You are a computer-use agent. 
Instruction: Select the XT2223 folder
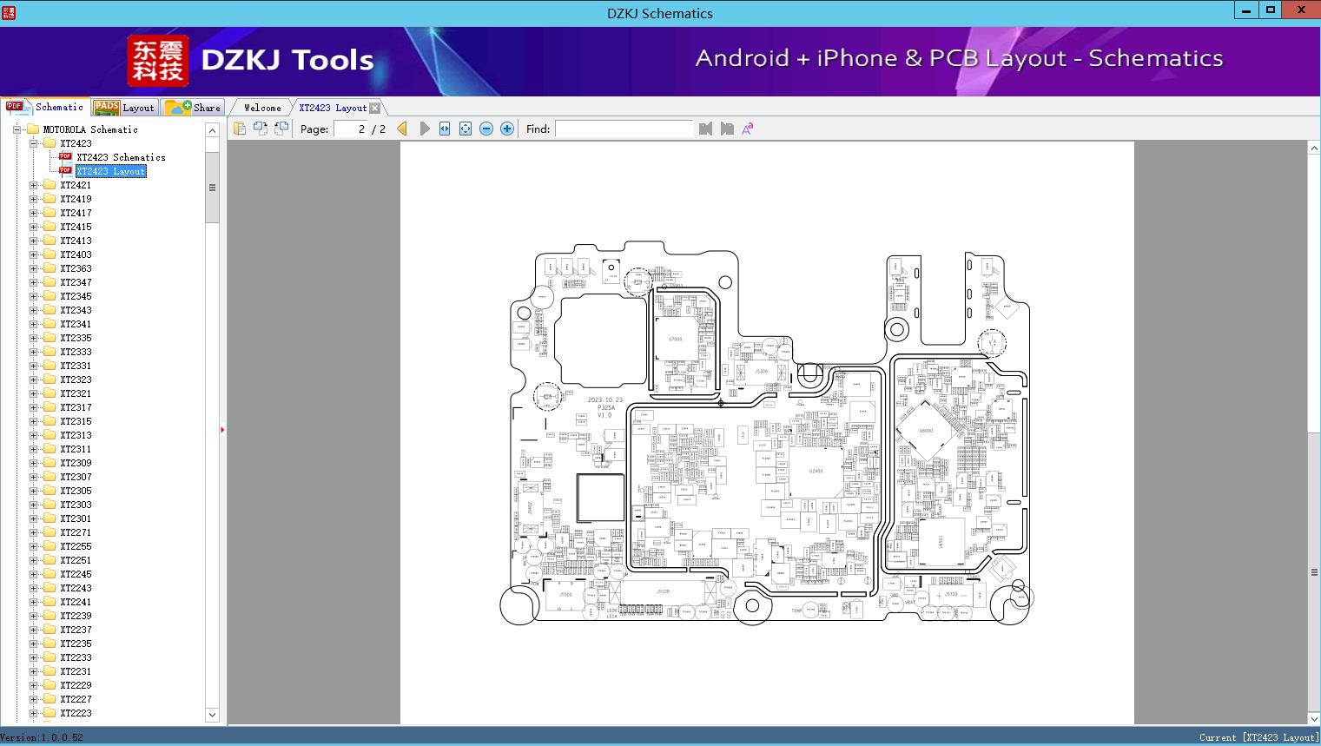[x=76, y=713]
